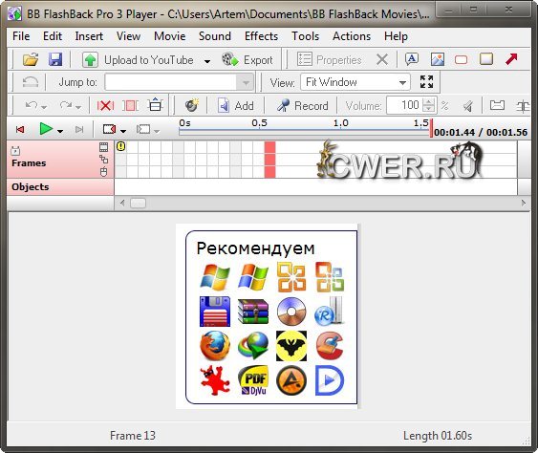Viewport: 538px width, 453px height.
Task: Click the X delete icon beside Properties
Action: [382, 59]
